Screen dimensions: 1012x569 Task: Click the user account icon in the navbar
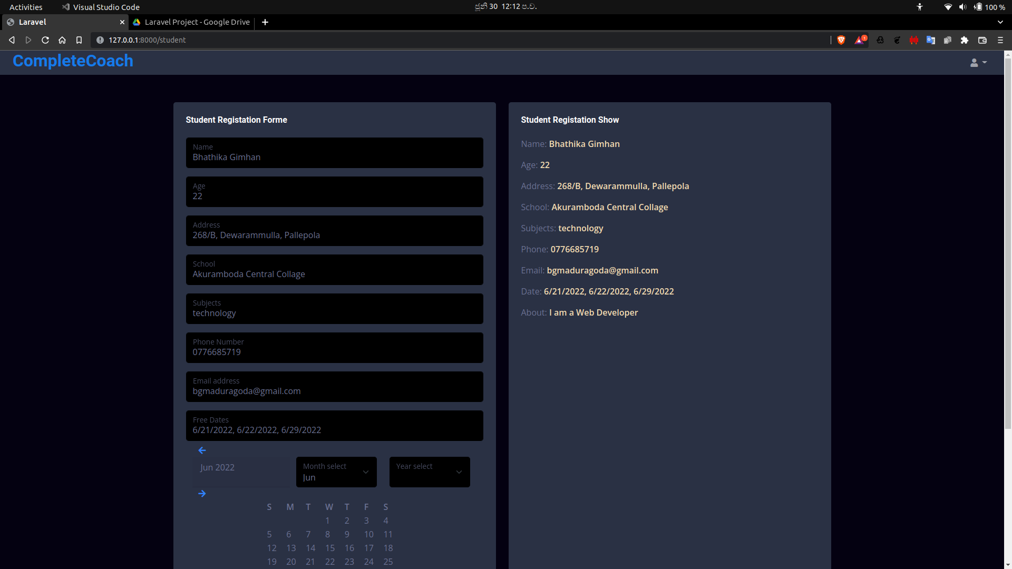click(975, 62)
